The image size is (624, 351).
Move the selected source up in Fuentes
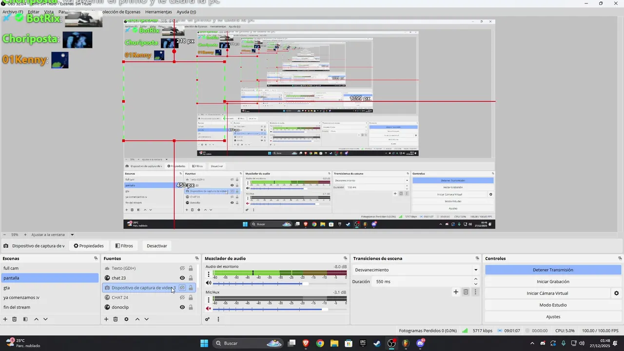[x=137, y=319]
